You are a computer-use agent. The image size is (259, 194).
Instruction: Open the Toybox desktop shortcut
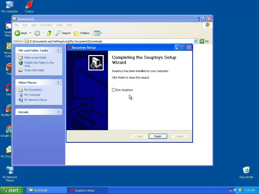point(29,7)
